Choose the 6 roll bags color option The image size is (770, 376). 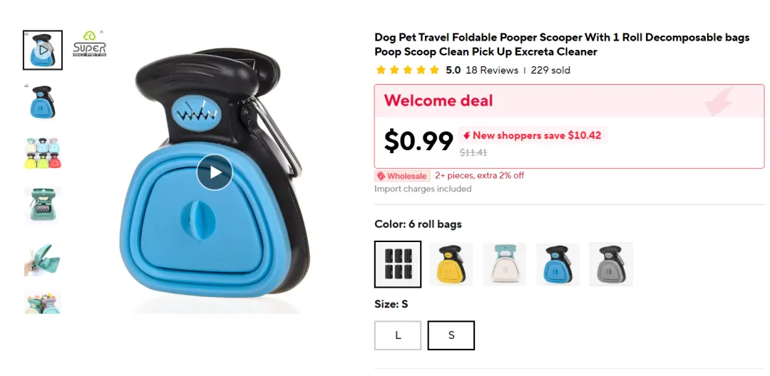click(398, 264)
